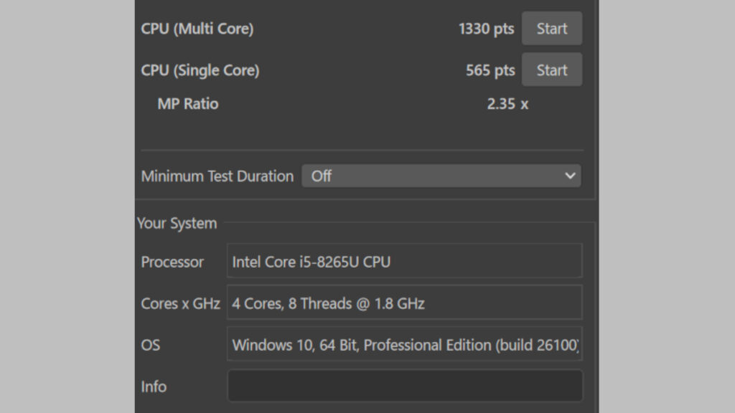Click the MP Ratio label
The width and height of the screenshot is (735, 413).
click(x=187, y=104)
